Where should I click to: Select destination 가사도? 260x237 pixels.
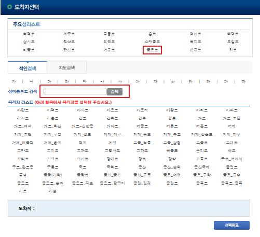pos(83,110)
